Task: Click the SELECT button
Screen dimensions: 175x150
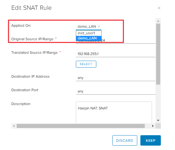Action: pos(86,64)
